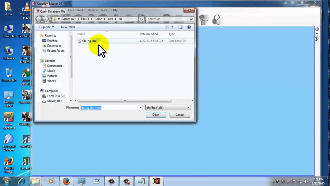Open Network desktop icon
330x186 pixels.
[x=9, y=53]
